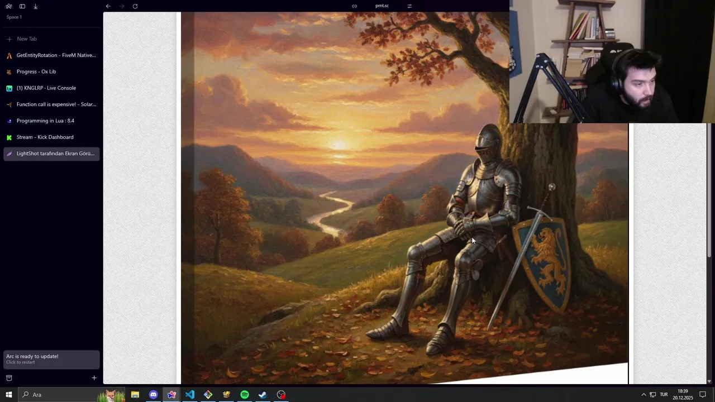The height and width of the screenshot is (402, 715).
Task: Open the downloads arrow icon
Action: [x=35, y=6]
